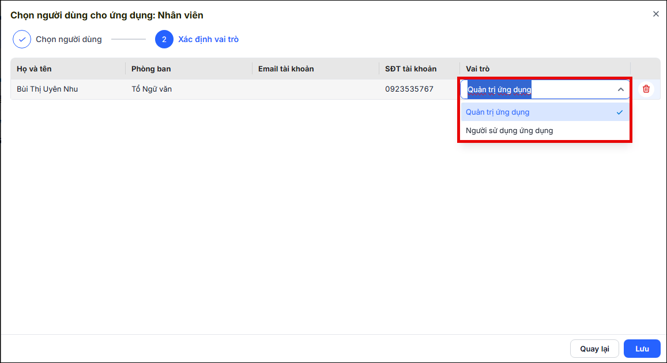Viewport: 667px width, 363px height.
Task: Click the completed step checkmark circle
Action: 22,39
